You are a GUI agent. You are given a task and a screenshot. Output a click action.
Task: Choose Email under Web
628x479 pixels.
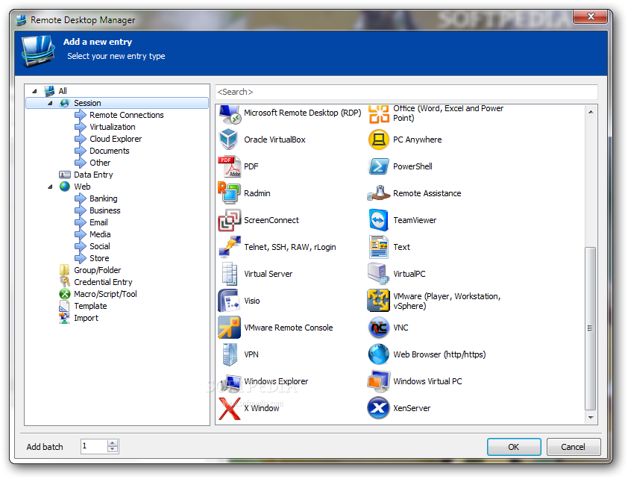pos(98,222)
